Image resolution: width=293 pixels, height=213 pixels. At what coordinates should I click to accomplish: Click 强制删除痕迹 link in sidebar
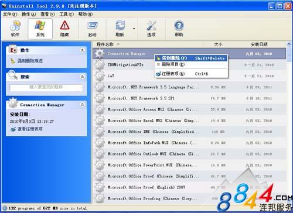(x=30, y=61)
